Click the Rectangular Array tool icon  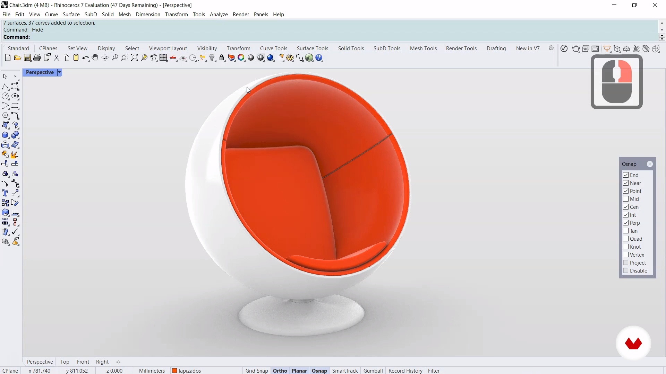tap(6, 222)
